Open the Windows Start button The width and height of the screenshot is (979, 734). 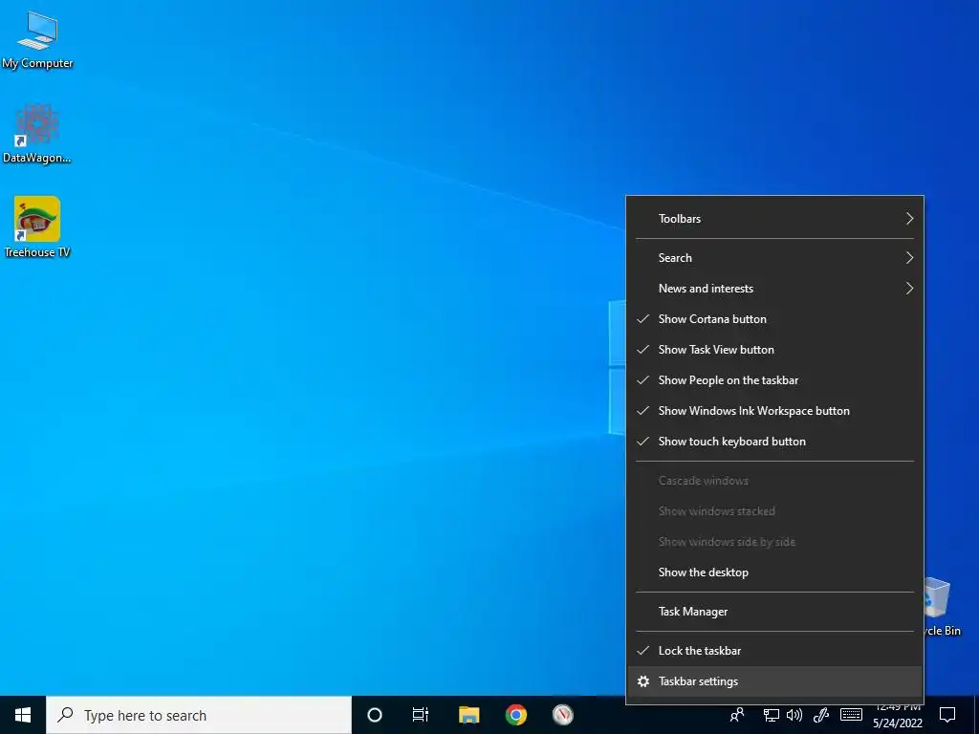tap(23, 715)
